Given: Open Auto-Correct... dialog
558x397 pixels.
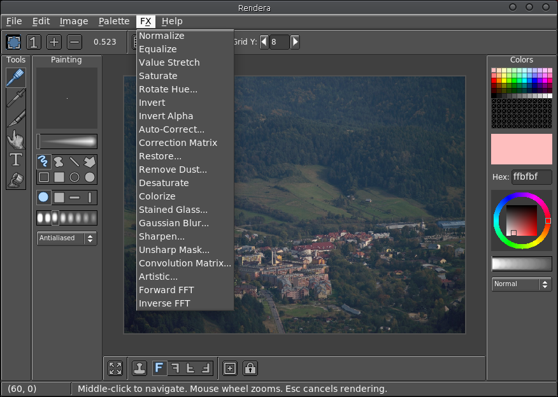Looking at the screenshot, I should tap(185, 129).
